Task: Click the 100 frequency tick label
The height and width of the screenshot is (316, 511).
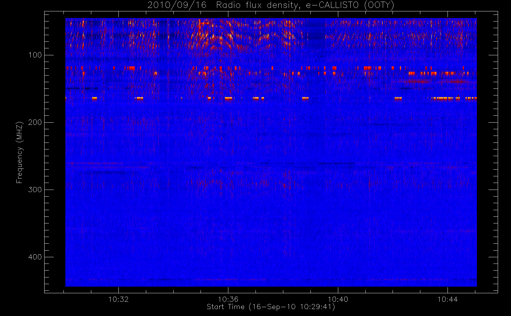Action: pos(35,55)
